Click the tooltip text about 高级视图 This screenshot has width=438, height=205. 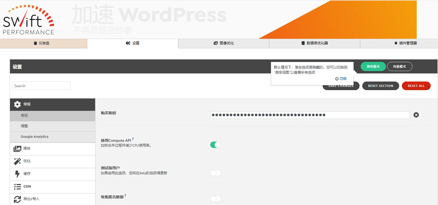(x=311, y=70)
